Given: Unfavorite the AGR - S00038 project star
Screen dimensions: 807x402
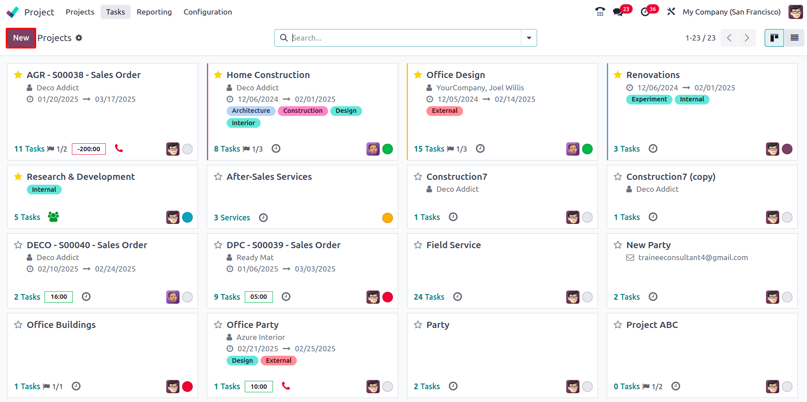Looking at the screenshot, I should pyautogui.click(x=18, y=75).
